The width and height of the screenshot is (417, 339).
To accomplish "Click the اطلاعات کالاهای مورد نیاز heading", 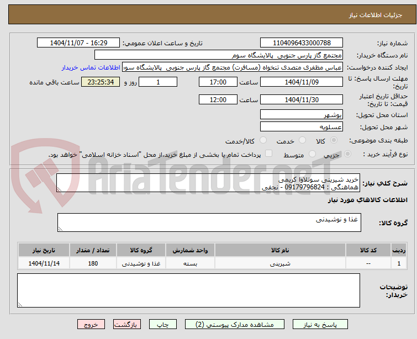I will [x=367, y=200].
